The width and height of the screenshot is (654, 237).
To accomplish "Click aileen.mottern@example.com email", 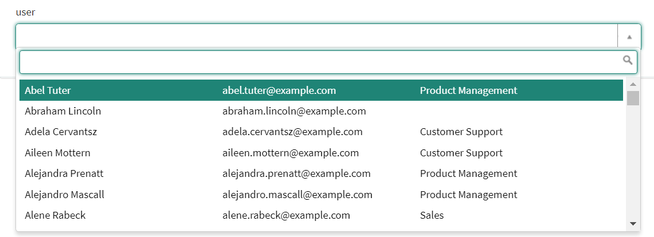I will tap(290, 153).
